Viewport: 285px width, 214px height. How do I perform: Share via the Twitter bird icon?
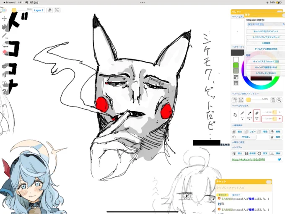click(x=280, y=159)
